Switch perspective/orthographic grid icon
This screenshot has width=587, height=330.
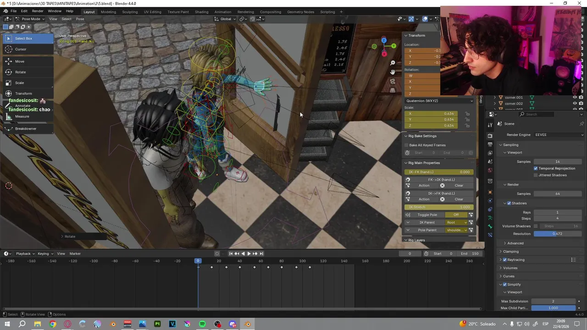[393, 90]
